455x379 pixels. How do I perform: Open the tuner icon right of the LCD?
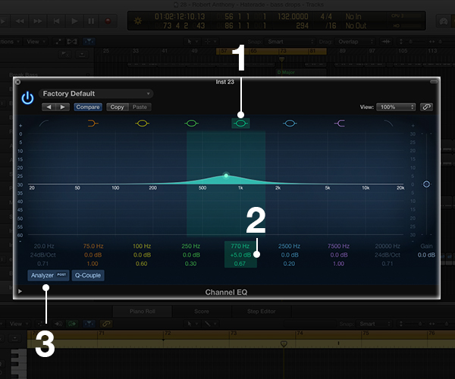click(x=444, y=21)
